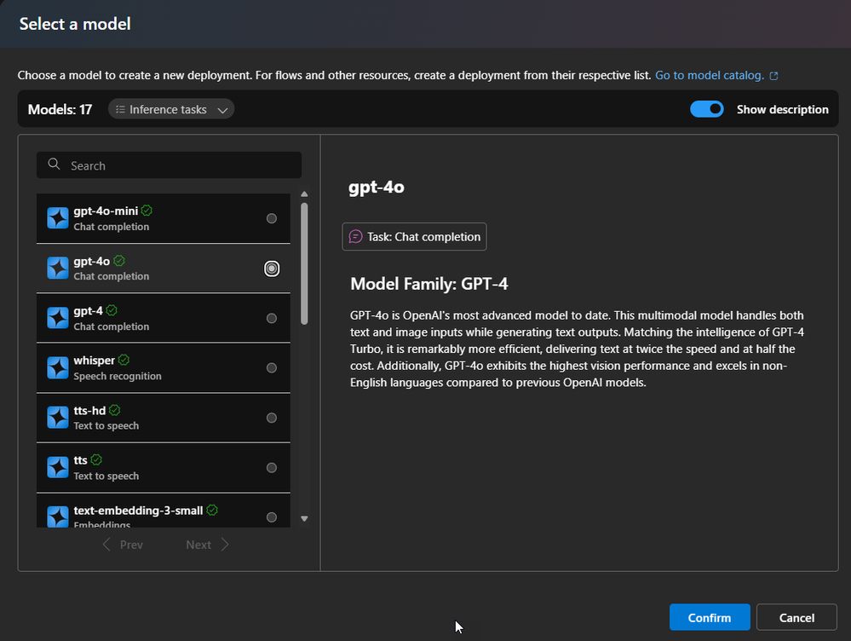Toggle the Show description switch off
Viewport: 851px width, 641px height.
click(x=707, y=109)
